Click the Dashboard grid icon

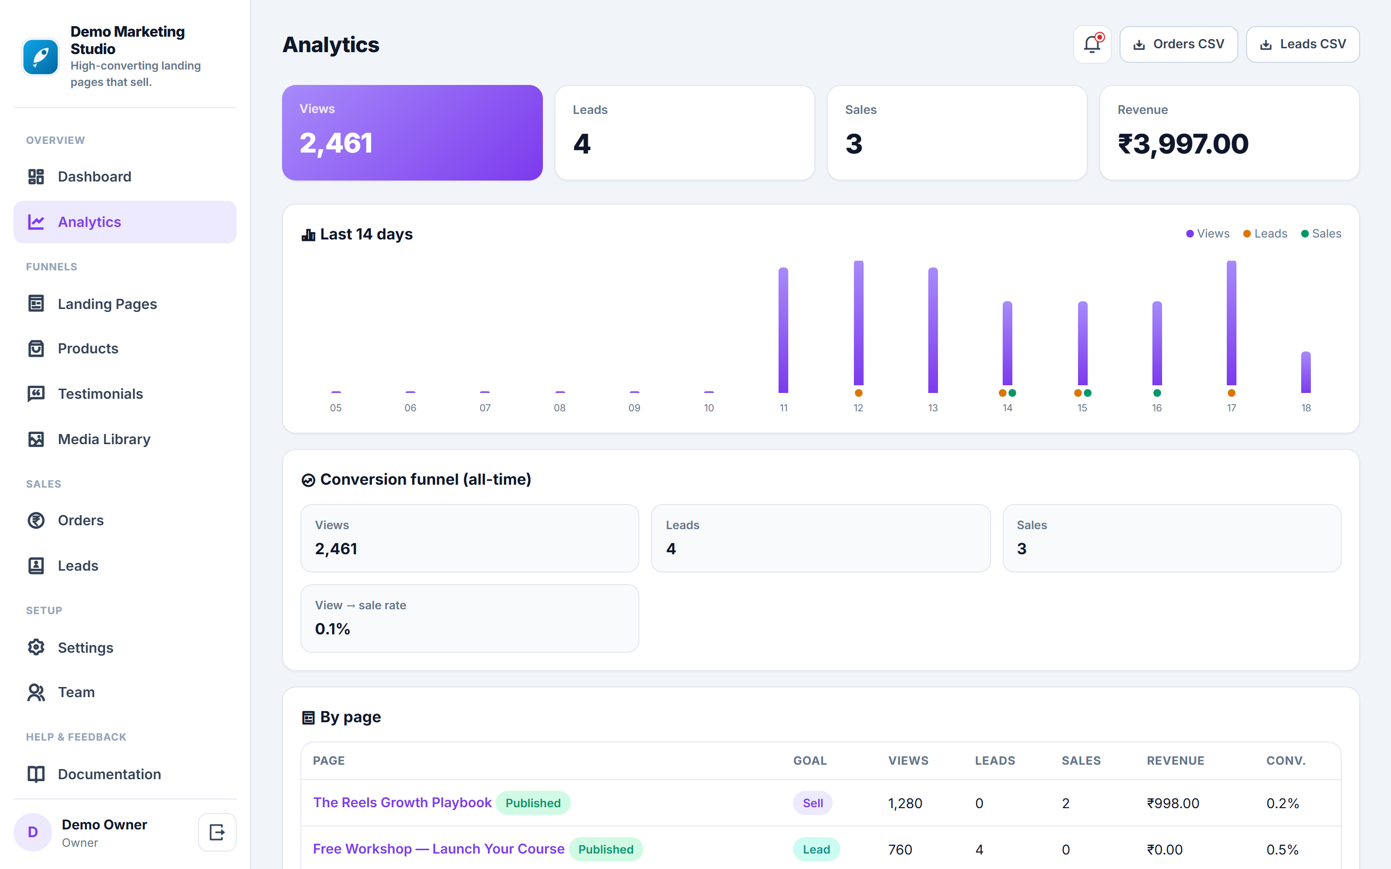(x=36, y=176)
